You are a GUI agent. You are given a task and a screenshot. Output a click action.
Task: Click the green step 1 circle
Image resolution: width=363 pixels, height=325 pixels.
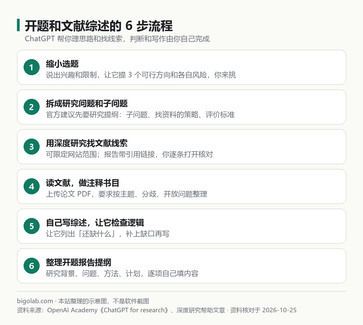click(x=31, y=67)
